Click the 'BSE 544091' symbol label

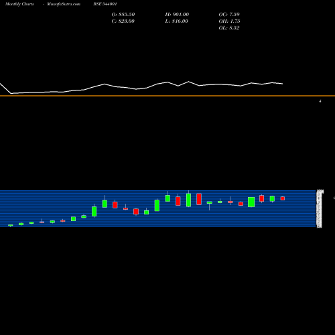click(105, 4)
